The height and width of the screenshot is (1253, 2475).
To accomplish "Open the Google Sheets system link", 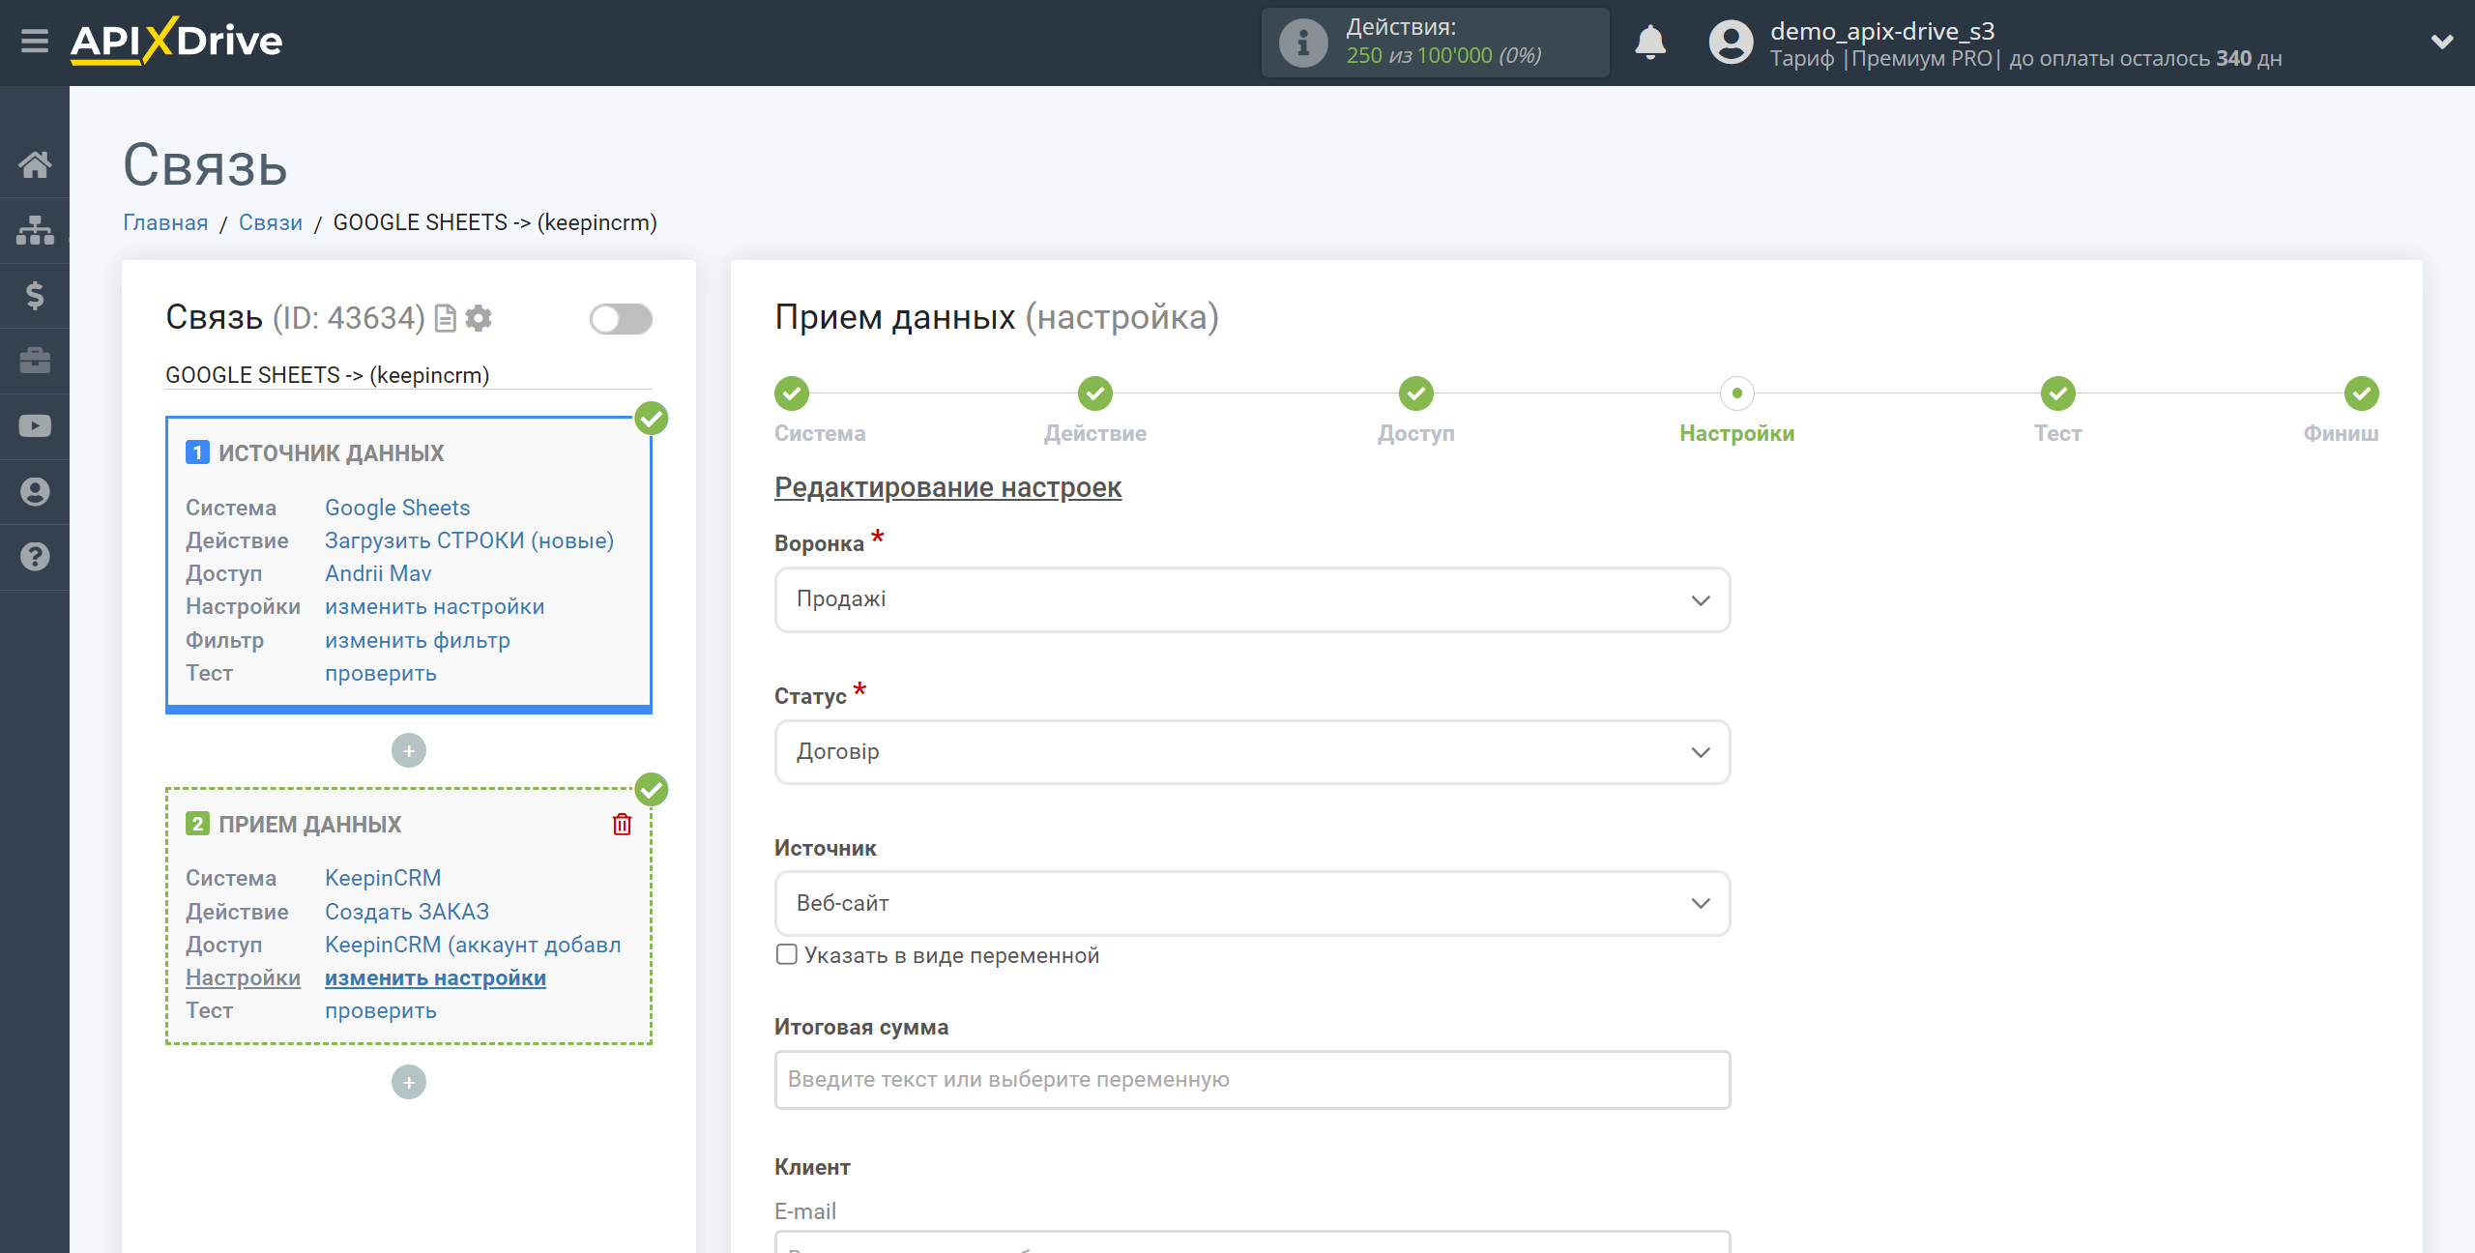I will click(x=397, y=508).
